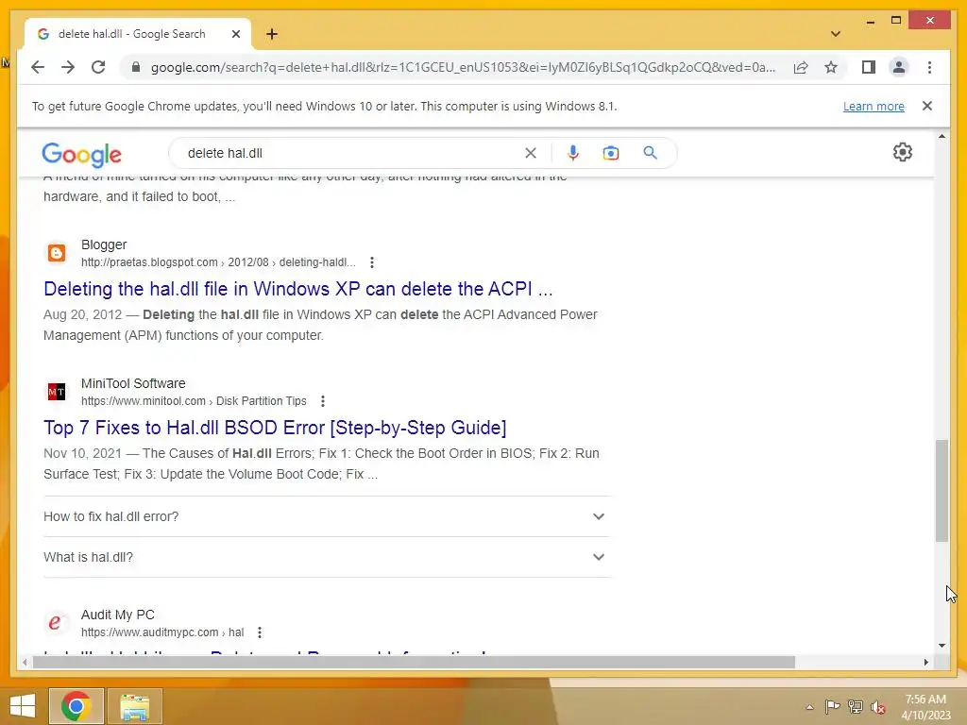This screenshot has width=967, height=725.
Task: Open Action Center flag icon
Action: coord(832,706)
